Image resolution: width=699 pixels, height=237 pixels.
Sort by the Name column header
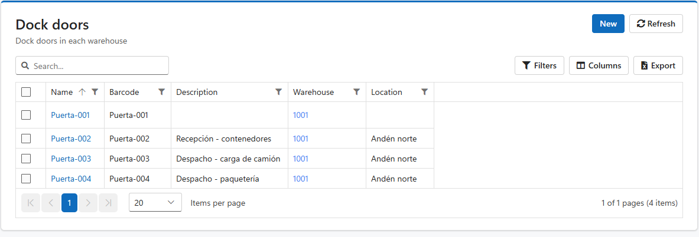[61, 92]
